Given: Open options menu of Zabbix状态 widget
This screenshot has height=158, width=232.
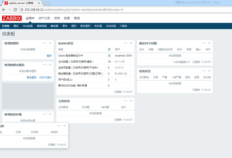Looking at the screenshot, I should pos(126,43).
